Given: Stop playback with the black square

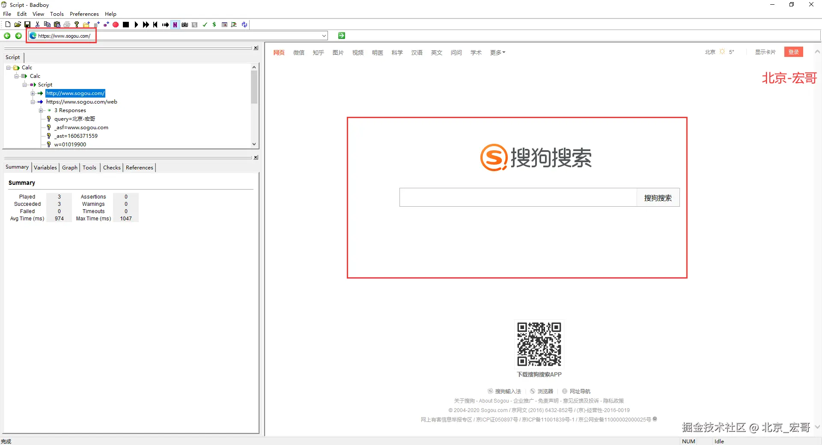Looking at the screenshot, I should [126, 25].
